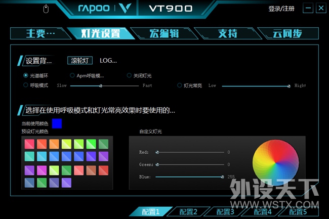
Task: Pick the dark green preset ending first row
Action: coord(103,144)
